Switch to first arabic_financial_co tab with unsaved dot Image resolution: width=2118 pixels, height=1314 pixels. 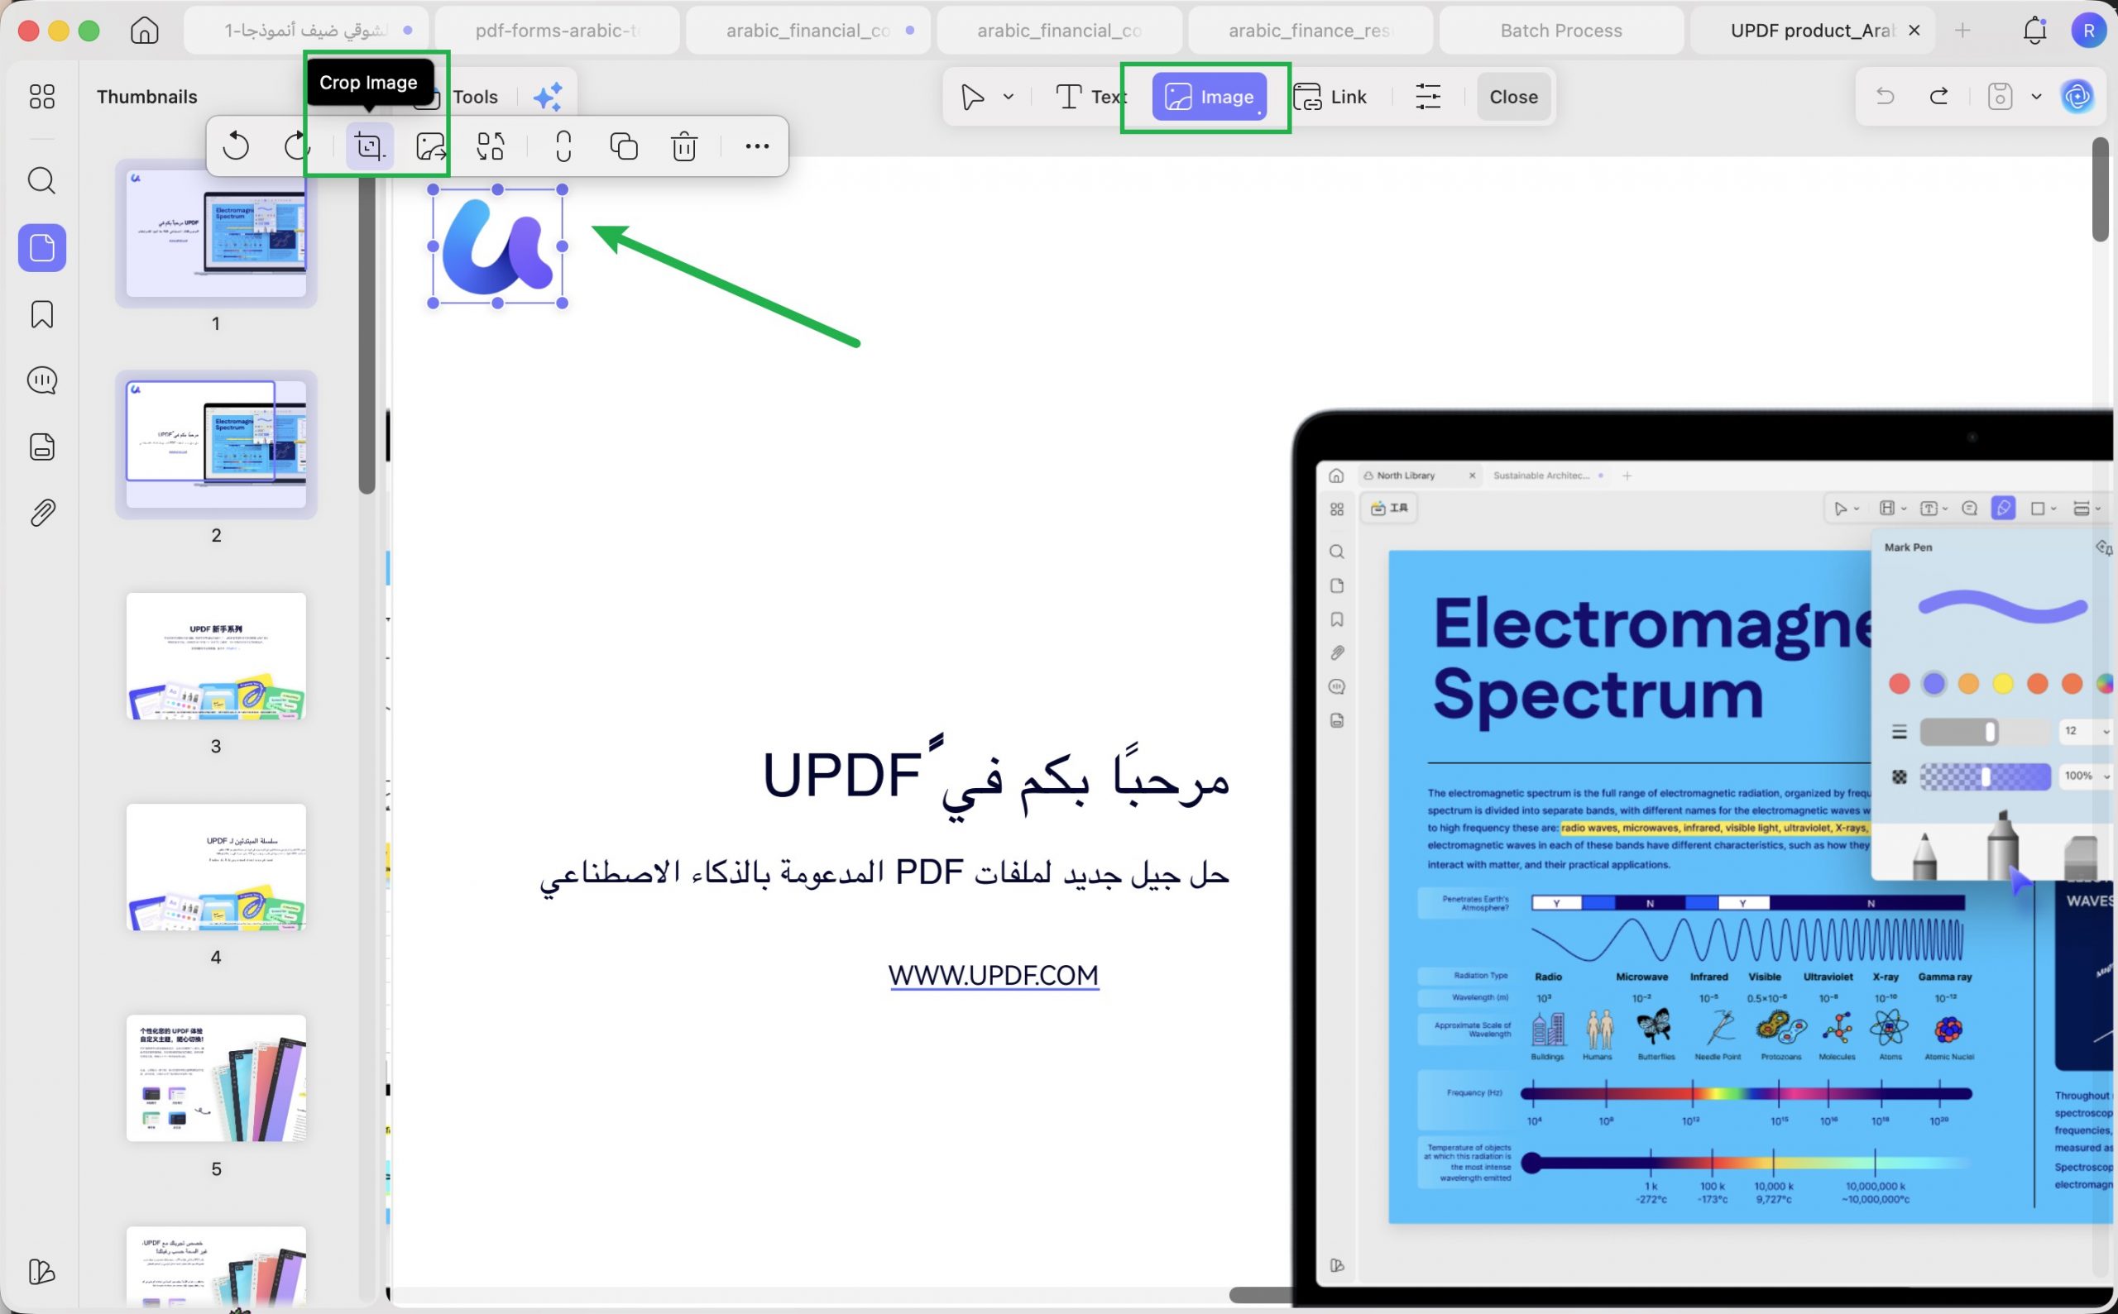point(807,31)
